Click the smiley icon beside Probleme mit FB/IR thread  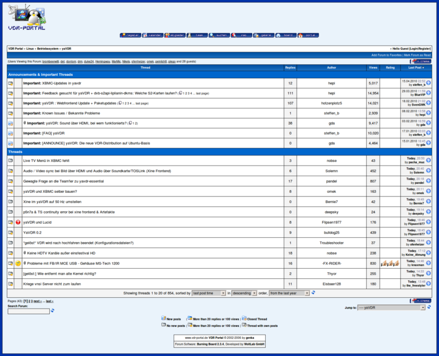(x=18, y=263)
